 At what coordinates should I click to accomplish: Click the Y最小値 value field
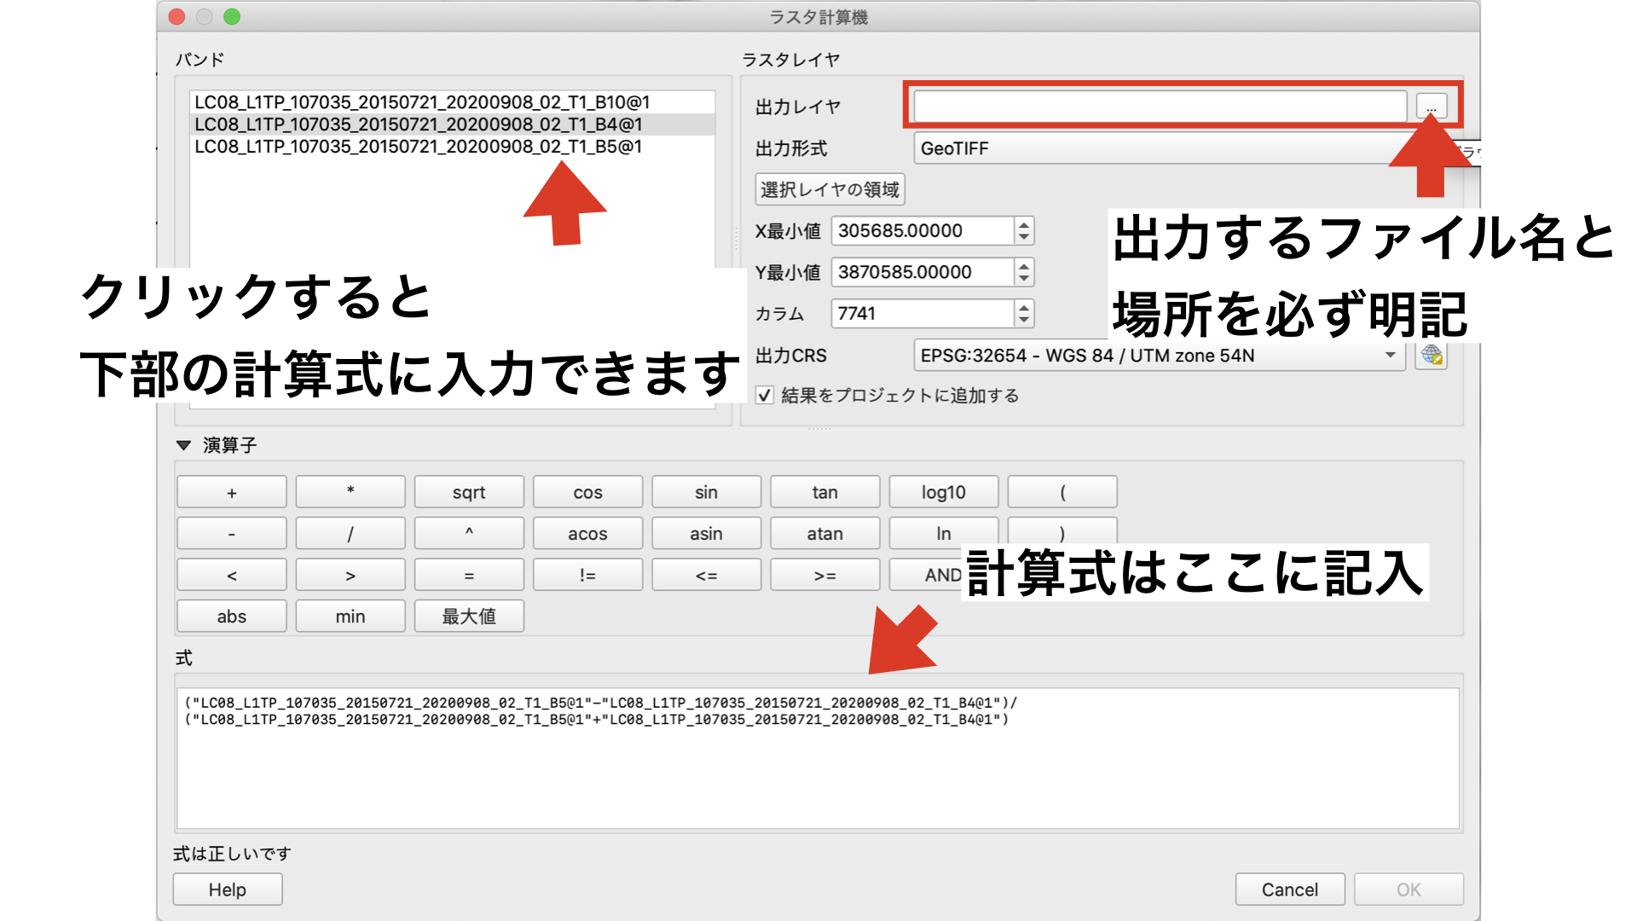pyautogui.click(x=923, y=272)
